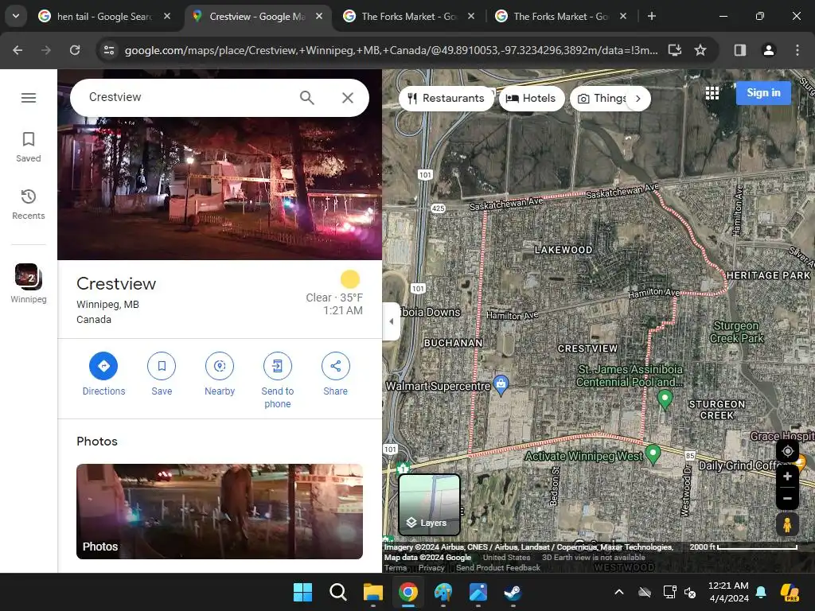This screenshot has height=611, width=815.
Task: Open taskbar clock and date
Action: (728, 592)
